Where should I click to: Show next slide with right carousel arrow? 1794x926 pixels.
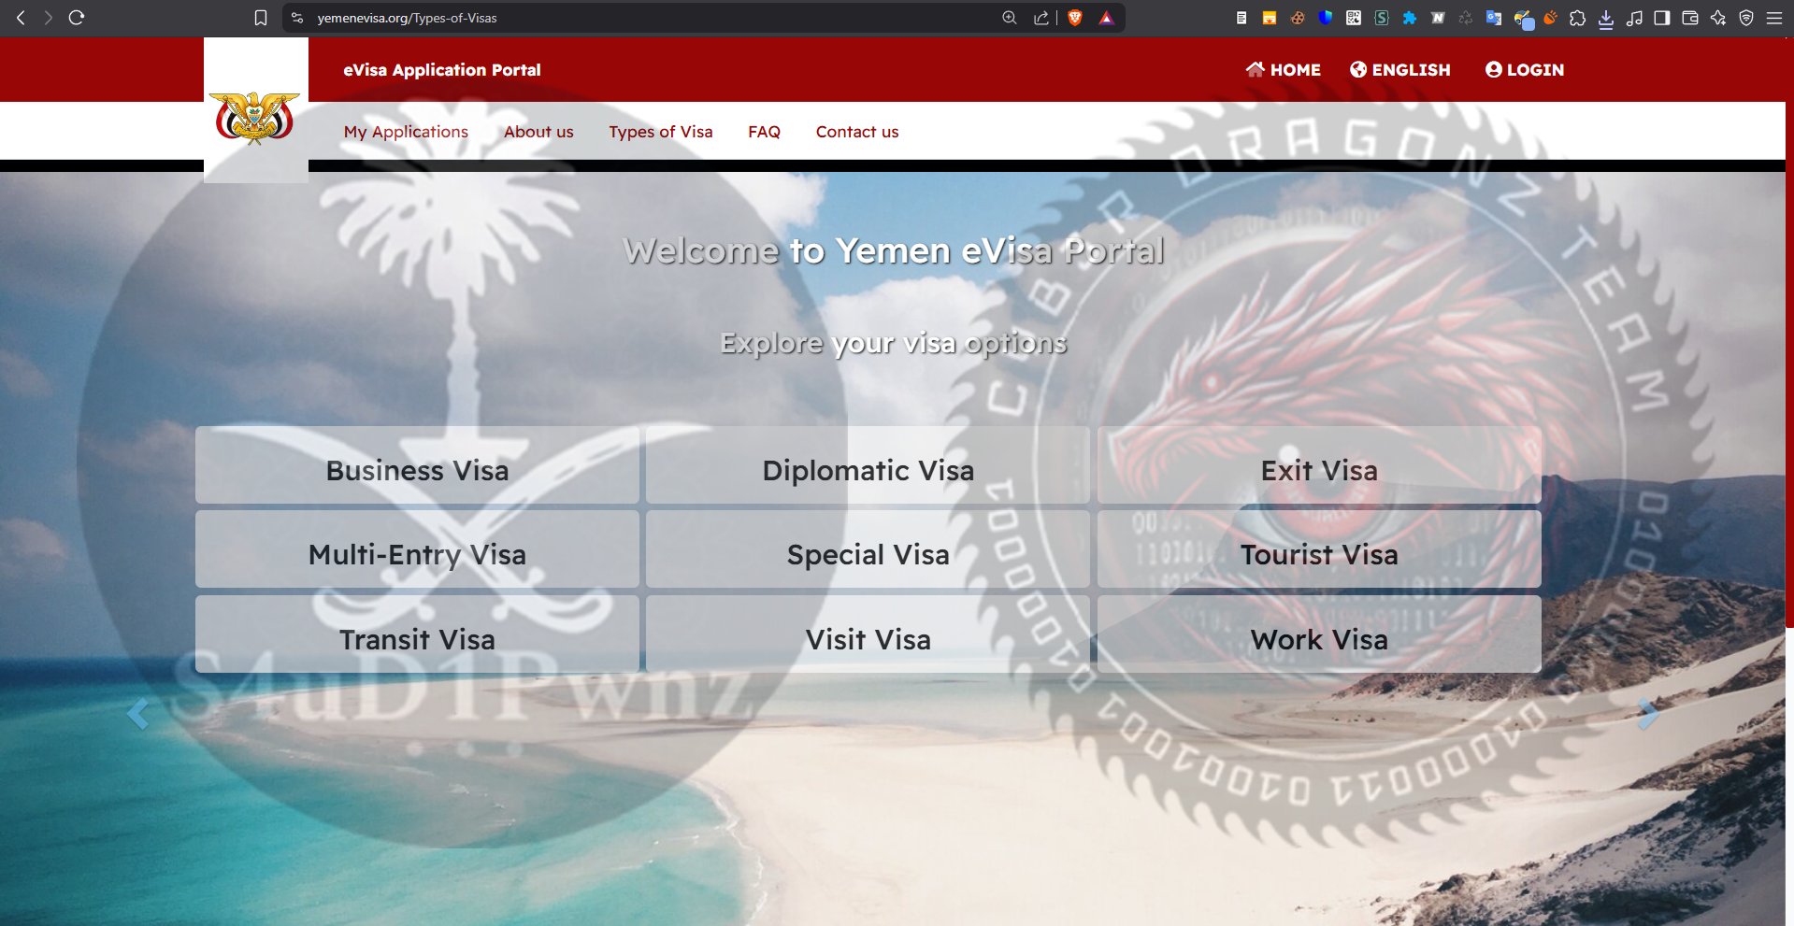(x=1649, y=714)
